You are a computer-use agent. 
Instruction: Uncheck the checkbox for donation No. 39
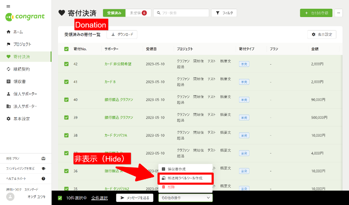[x=66, y=117]
